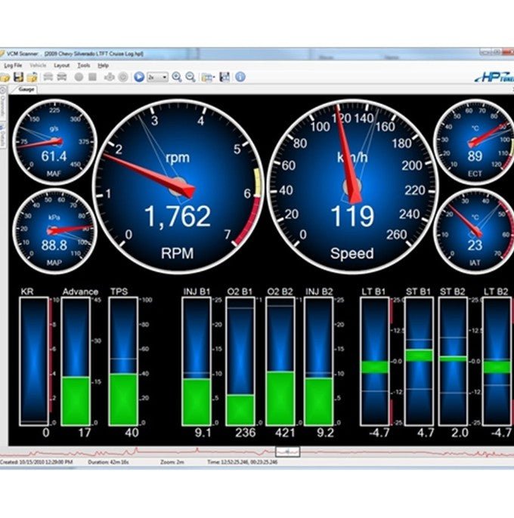The width and height of the screenshot is (514, 518).
Task: Click the save layout icon beside info
Action: (224, 77)
